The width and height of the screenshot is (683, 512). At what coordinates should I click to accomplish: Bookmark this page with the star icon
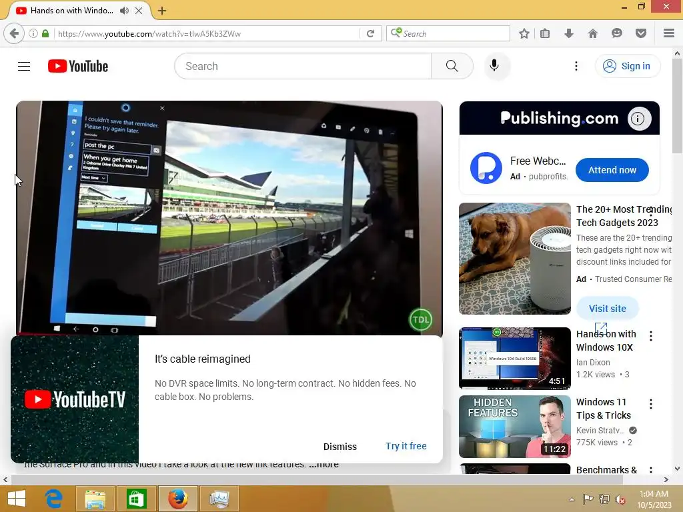click(524, 33)
